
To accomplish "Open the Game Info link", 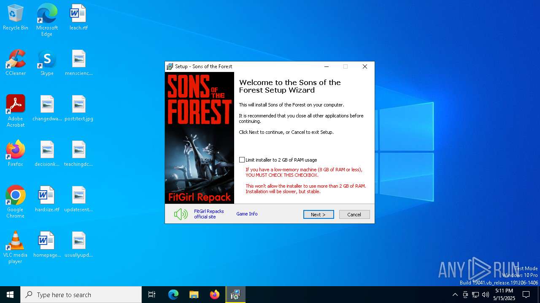I will [x=247, y=214].
